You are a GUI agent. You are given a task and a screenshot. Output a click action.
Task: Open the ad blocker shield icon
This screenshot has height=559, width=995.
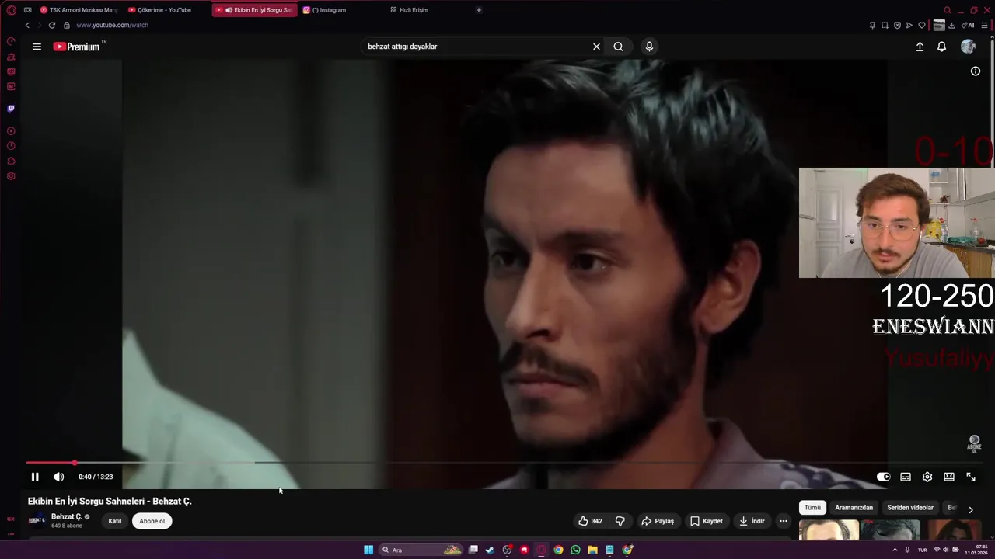pyautogui.click(x=897, y=25)
